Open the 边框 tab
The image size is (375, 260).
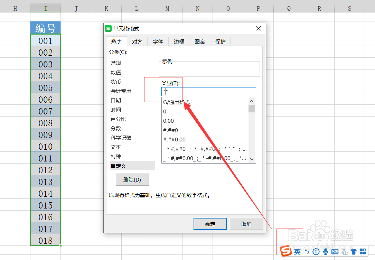pos(179,41)
